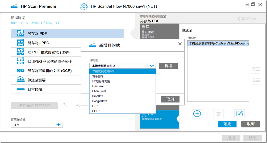267x143 pixels.
Task: Click the HP Scan Premium logo icon
Action: pyautogui.click(x=14, y=6)
